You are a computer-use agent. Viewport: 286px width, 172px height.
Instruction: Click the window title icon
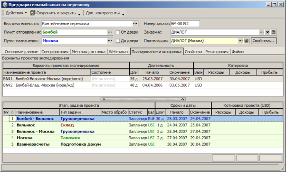click(5, 5)
